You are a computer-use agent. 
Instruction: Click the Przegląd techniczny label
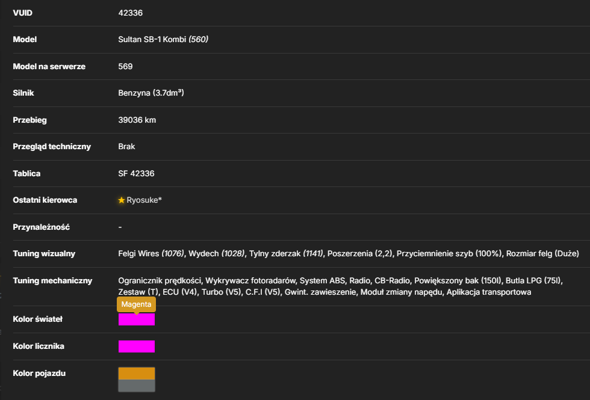pos(52,146)
